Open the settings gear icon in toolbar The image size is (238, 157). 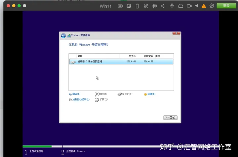tap(212, 6)
